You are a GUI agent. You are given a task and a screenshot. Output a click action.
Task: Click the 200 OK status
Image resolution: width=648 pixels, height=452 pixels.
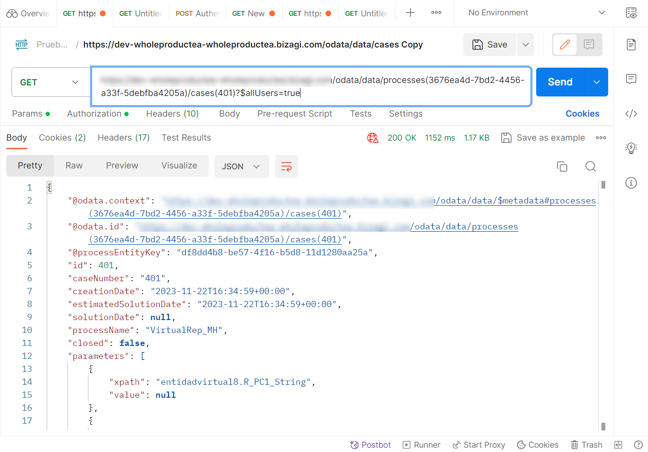[x=402, y=138]
